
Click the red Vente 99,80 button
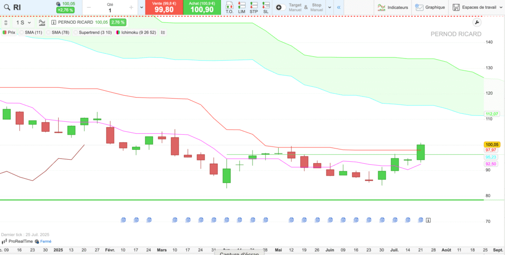(164, 7)
